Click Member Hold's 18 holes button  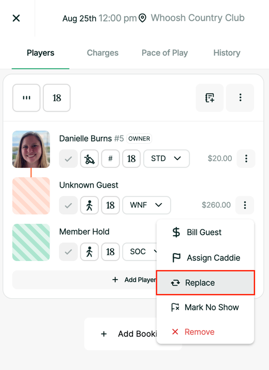[110, 252]
